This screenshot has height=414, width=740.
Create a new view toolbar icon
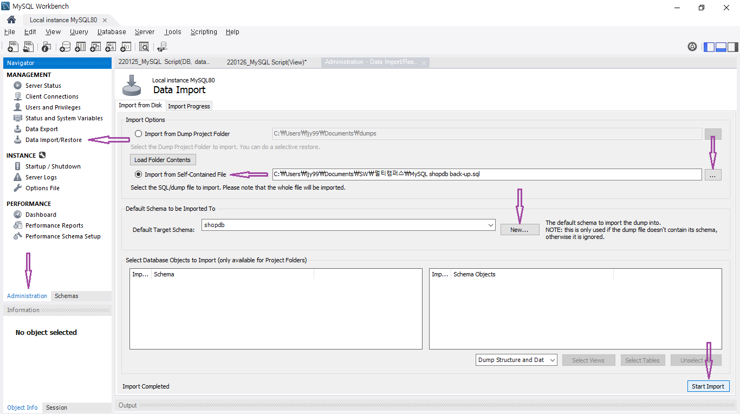coord(95,47)
